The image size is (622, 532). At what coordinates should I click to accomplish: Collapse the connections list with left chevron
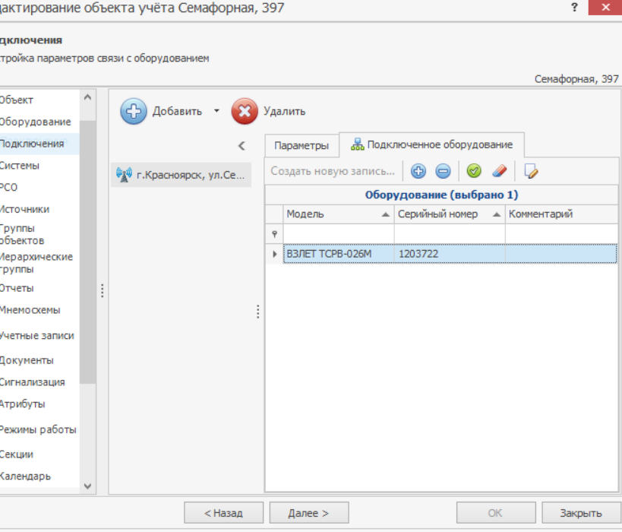click(242, 146)
